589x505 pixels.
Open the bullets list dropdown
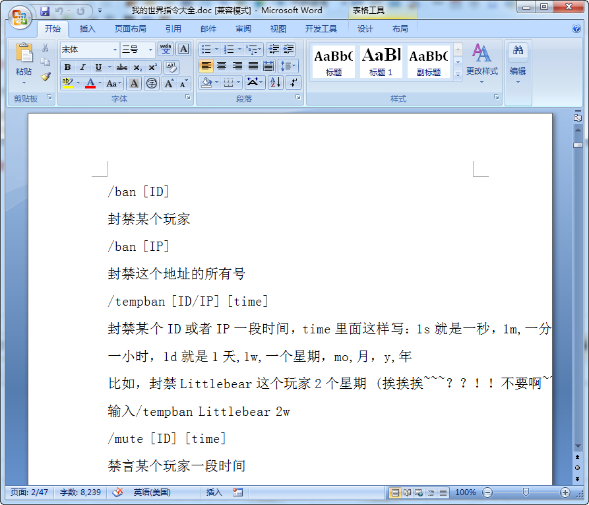216,50
